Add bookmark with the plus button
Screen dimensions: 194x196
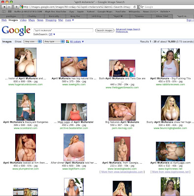(16, 7)
